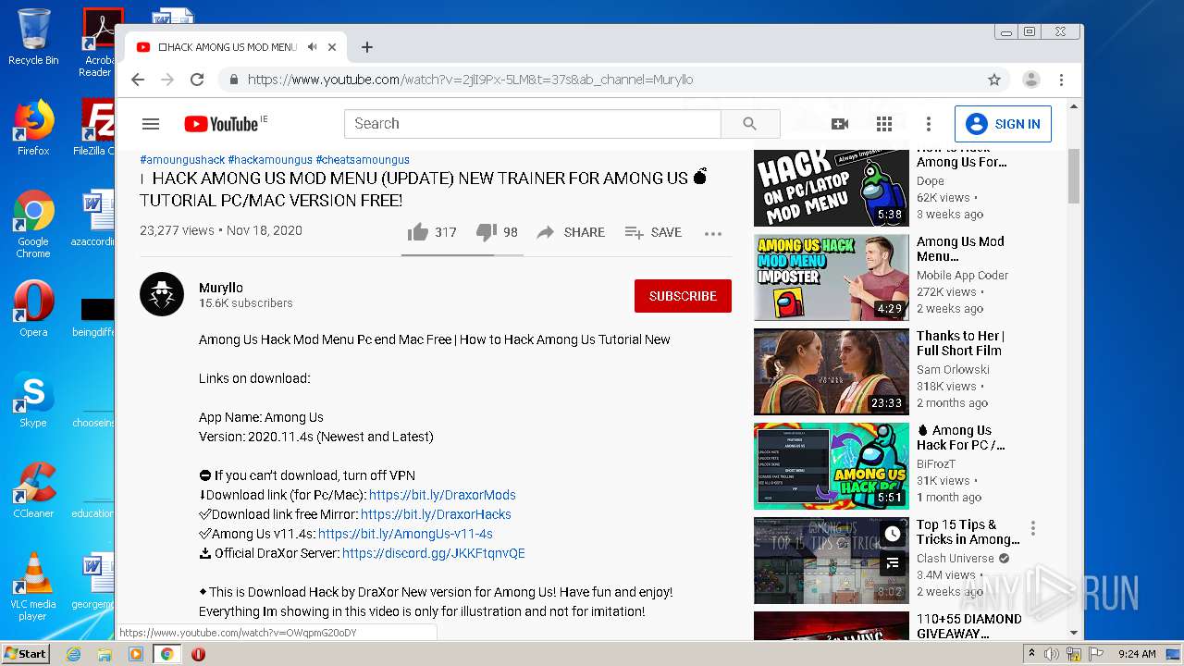Mute the tab using the speaker icon

pos(313,47)
